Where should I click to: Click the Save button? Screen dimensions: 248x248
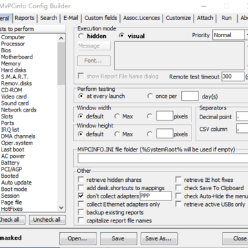coord(118,238)
